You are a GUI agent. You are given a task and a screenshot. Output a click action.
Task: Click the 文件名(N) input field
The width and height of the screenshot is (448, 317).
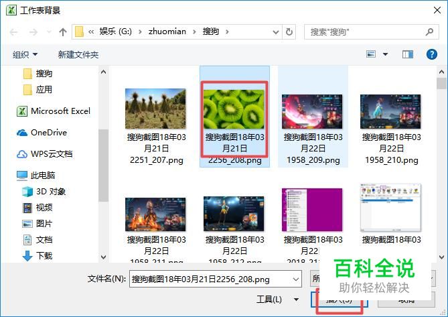[x=216, y=279]
